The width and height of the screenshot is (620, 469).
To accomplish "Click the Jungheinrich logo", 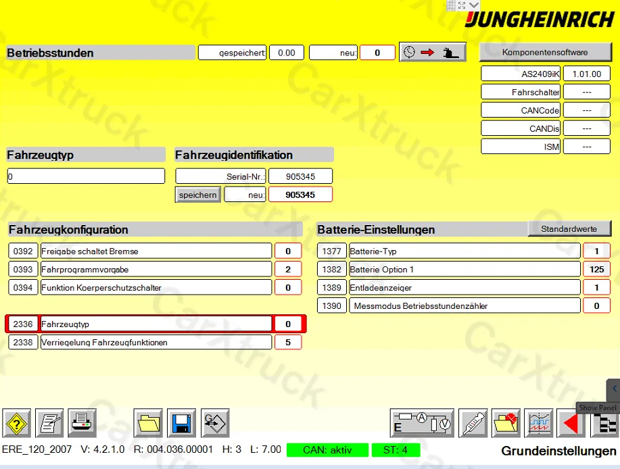I will coord(540,20).
